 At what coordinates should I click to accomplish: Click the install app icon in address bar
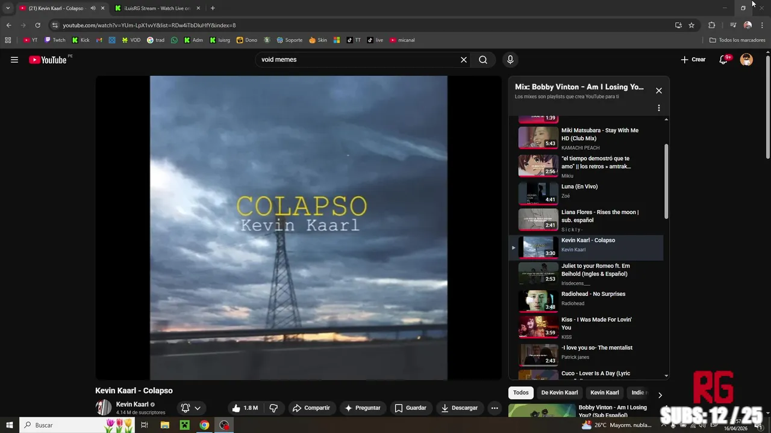tap(678, 25)
